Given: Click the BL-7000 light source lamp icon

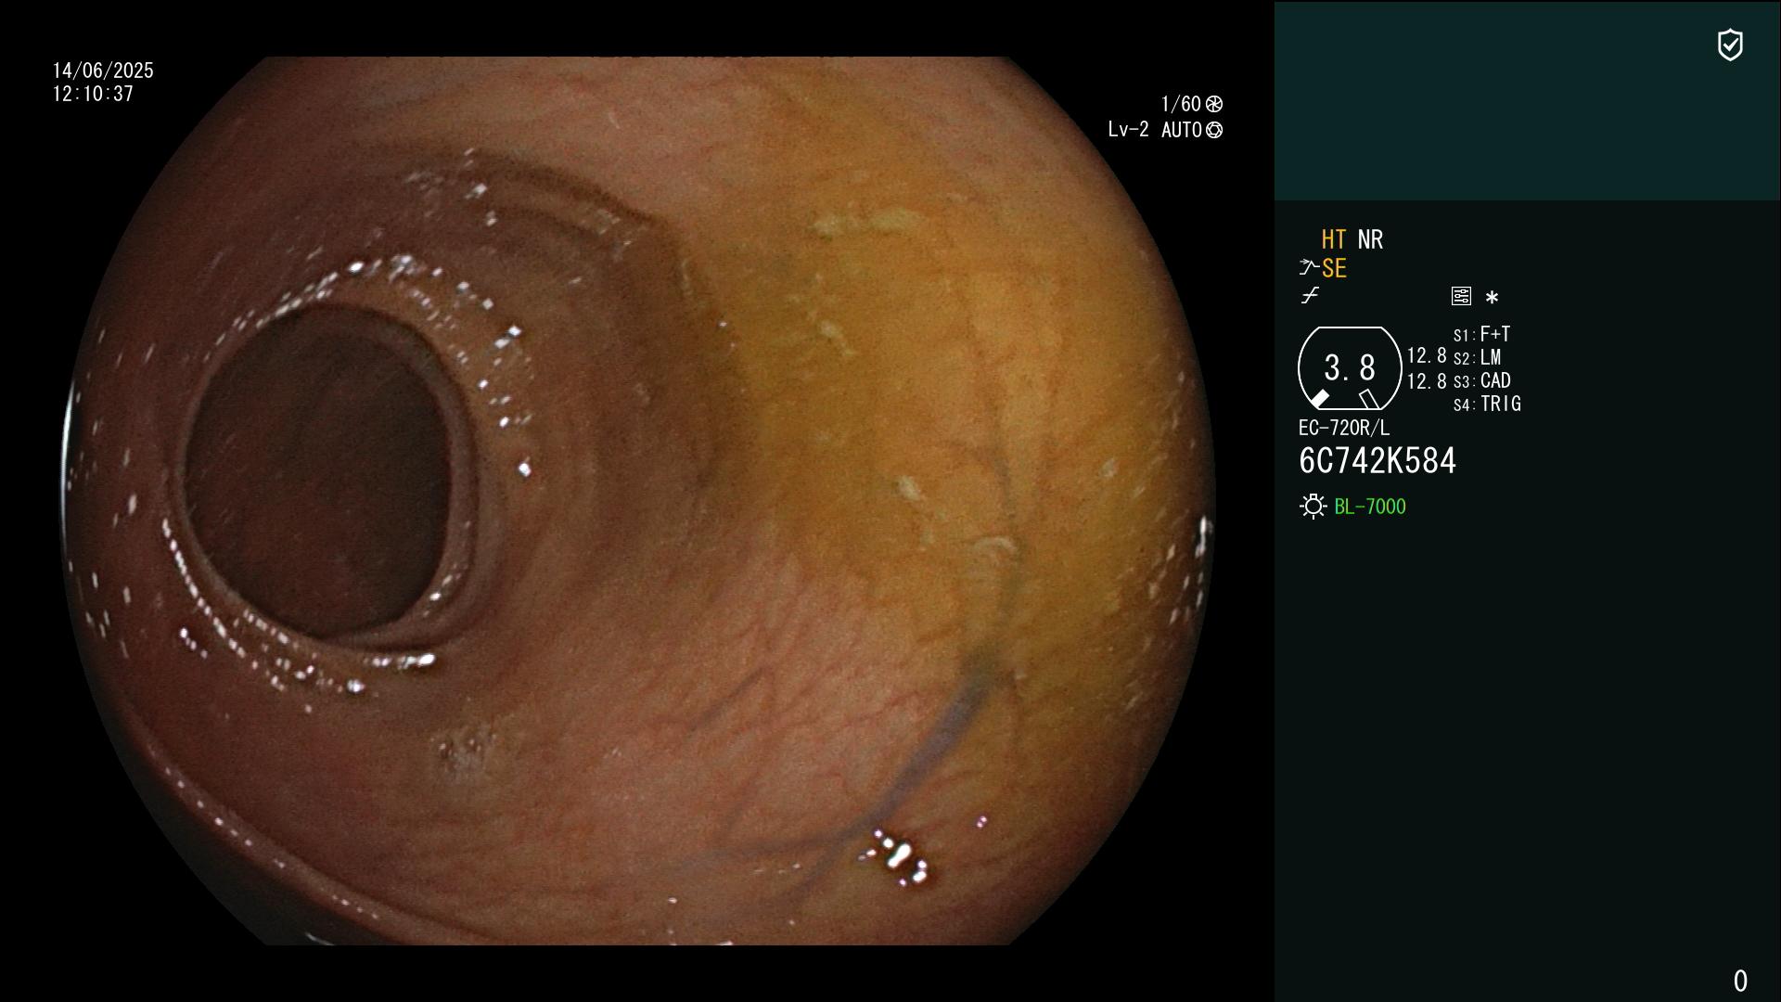Looking at the screenshot, I should click(x=1313, y=507).
